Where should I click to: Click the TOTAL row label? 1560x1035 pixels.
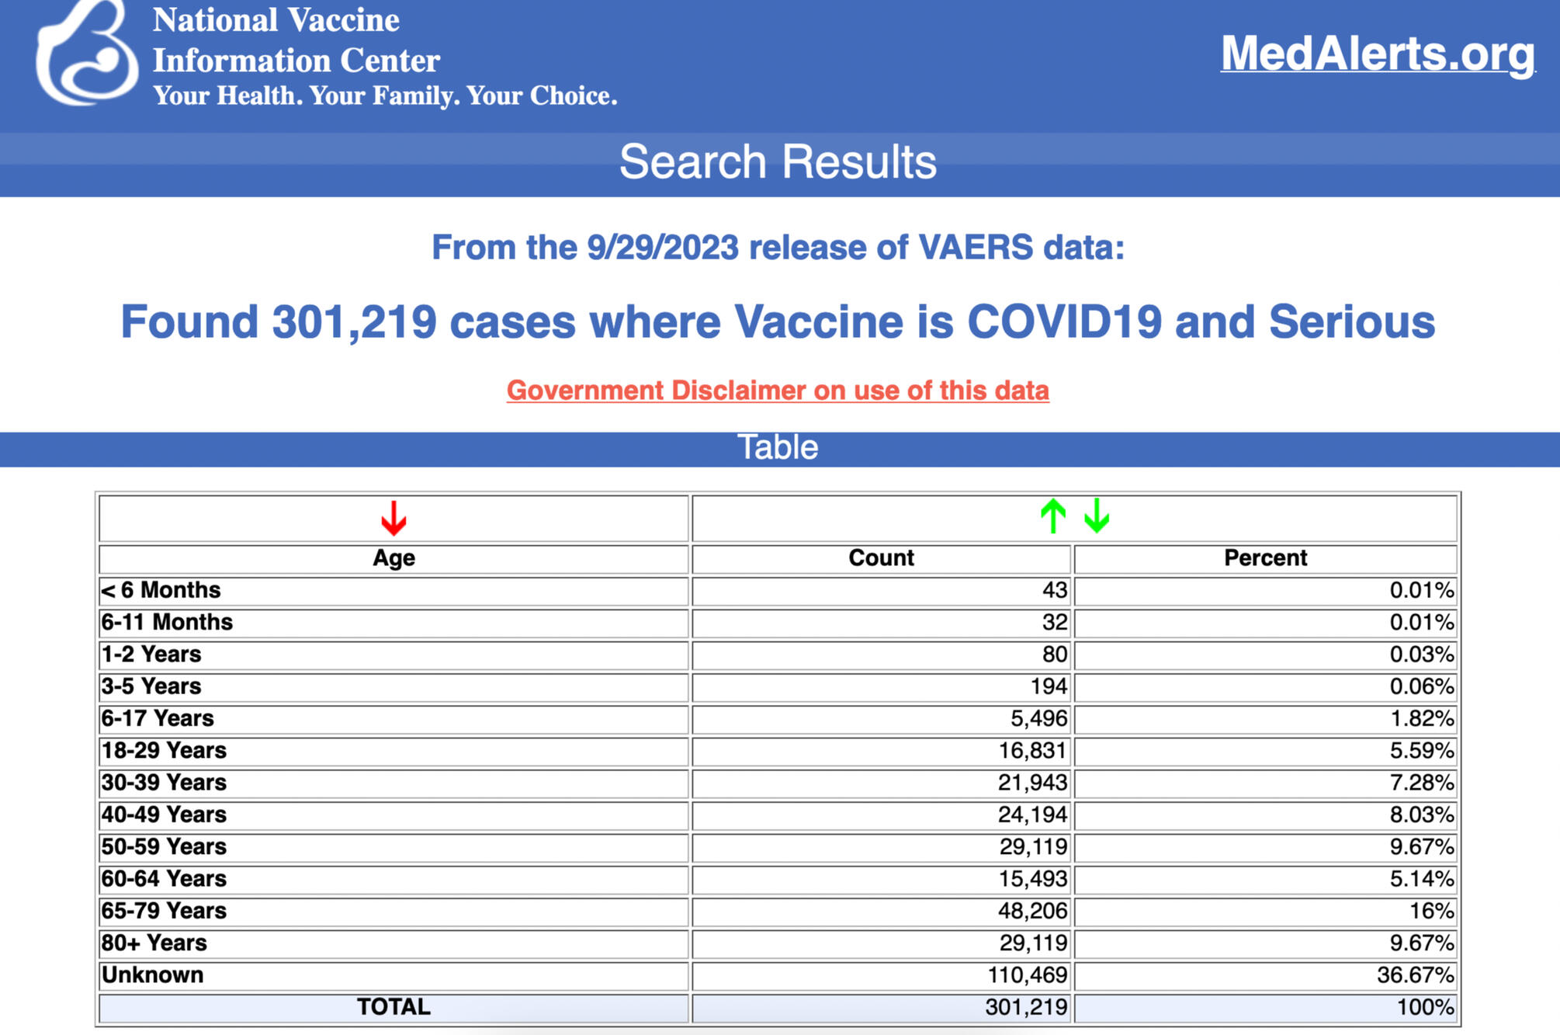pyautogui.click(x=393, y=1007)
